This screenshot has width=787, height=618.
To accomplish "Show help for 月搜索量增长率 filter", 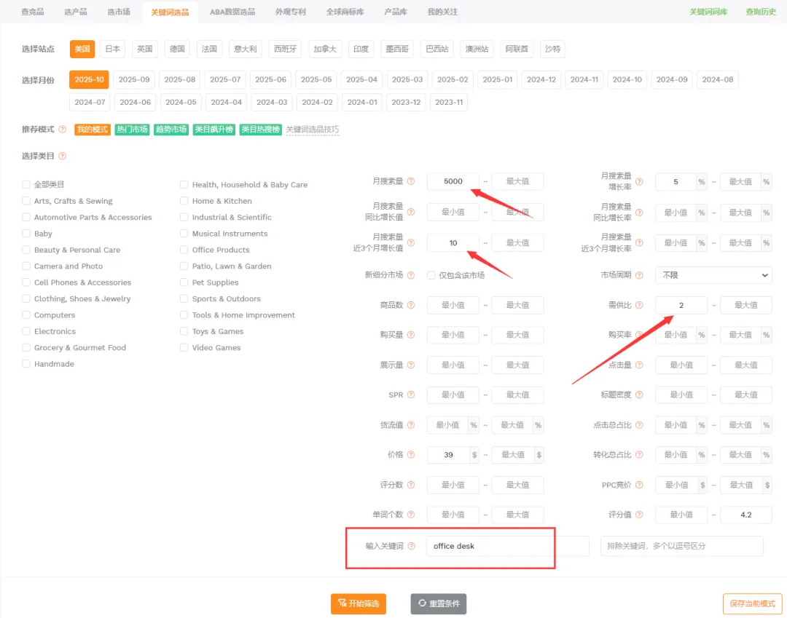I will point(640,181).
